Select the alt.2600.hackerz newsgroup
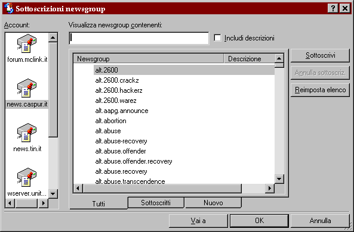 pos(119,90)
